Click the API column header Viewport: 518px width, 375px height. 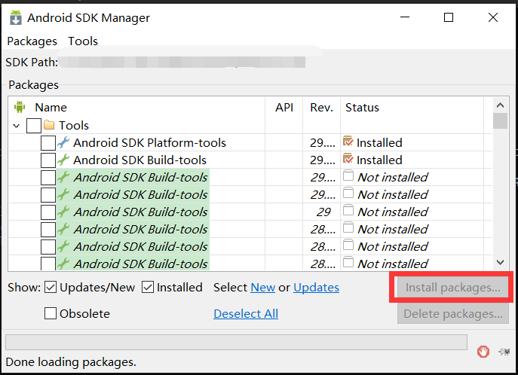[x=284, y=108]
